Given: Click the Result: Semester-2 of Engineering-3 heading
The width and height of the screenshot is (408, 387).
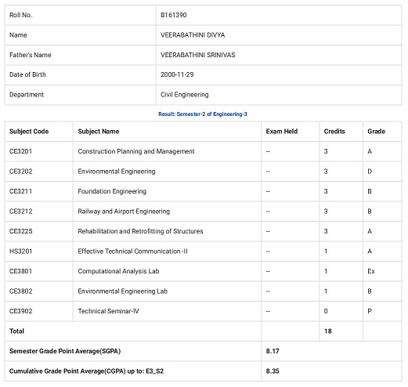Looking at the screenshot, I should coord(203,114).
